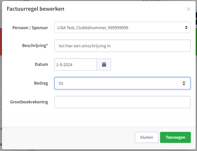Focus the Beschrijving omschrijving text field
This screenshot has height=151, width=197.
tap(122, 46)
